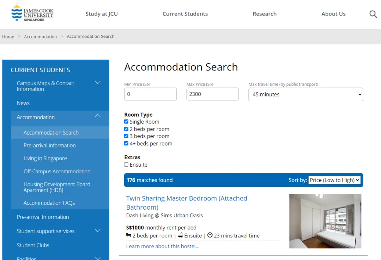The image size is (381, 260).
Task: Click the James Cook University logo
Action: pos(32,13)
